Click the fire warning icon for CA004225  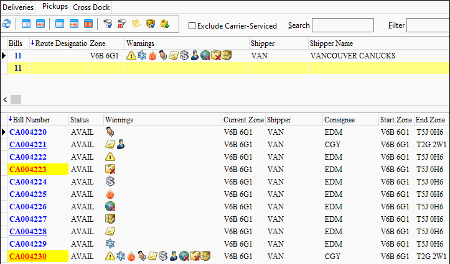[x=110, y=194]
